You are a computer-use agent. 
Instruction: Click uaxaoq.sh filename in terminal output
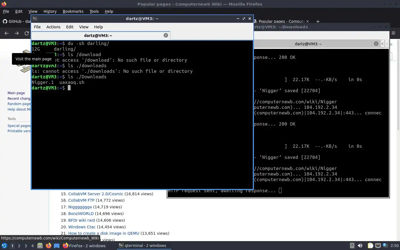click(x=72, y=82)
